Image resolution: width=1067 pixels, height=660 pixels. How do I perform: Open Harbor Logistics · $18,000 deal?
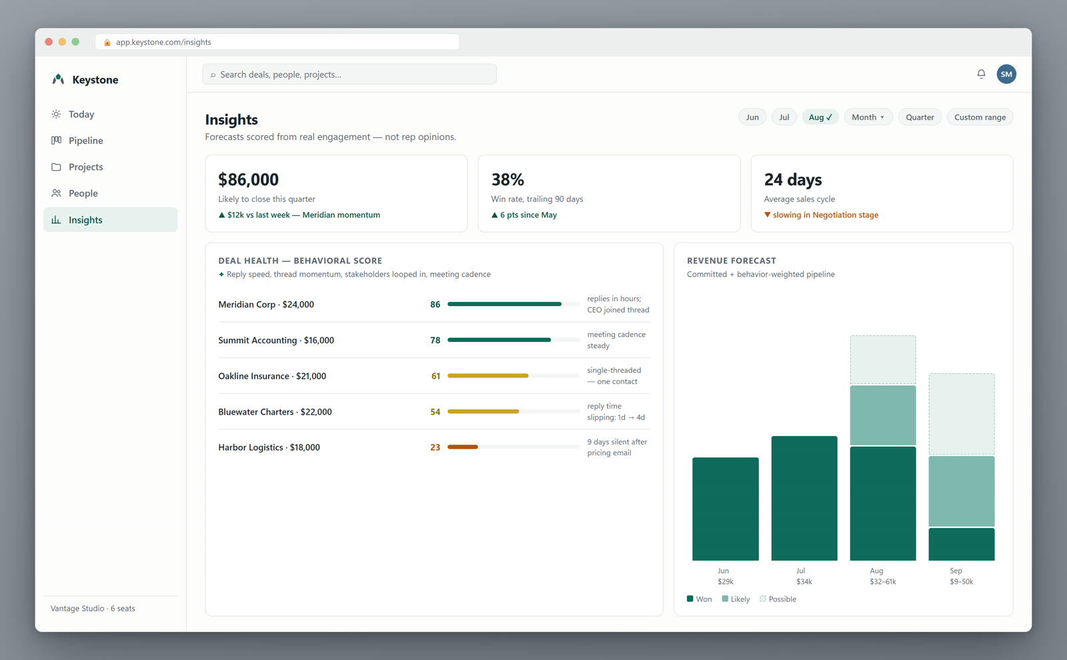coord(269,447)
